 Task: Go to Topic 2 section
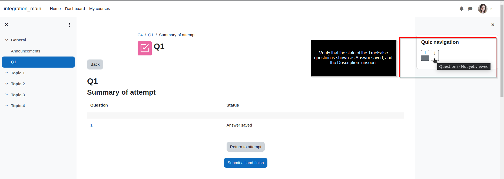coord(18,84)
